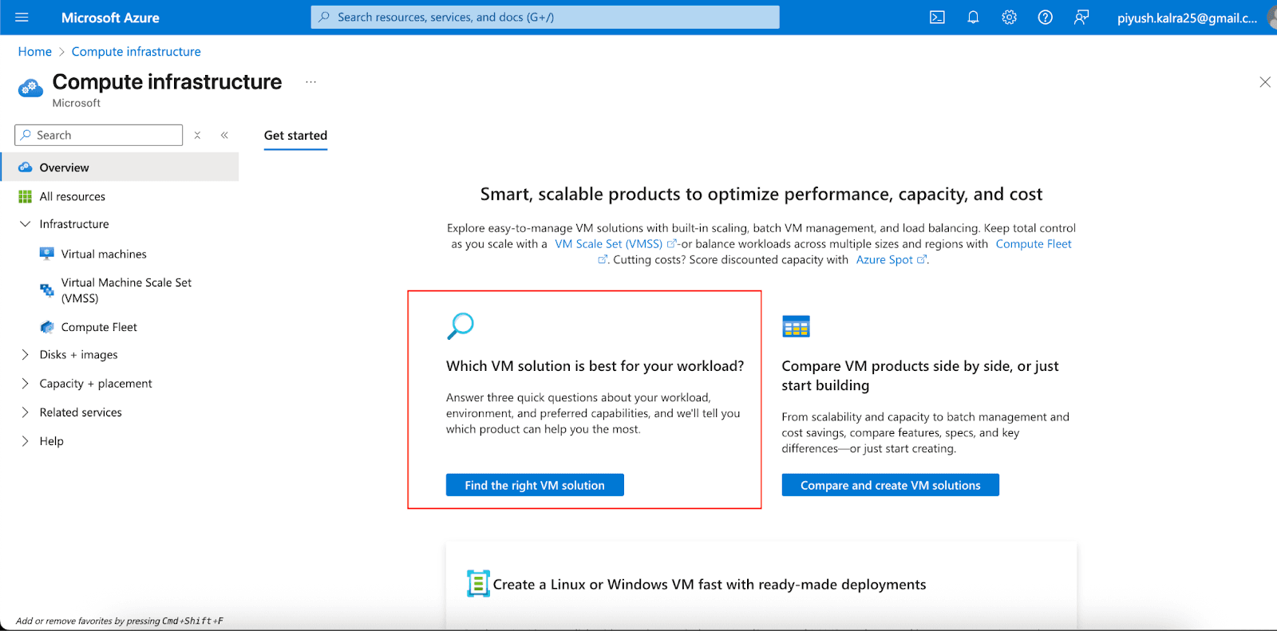Open the notifications bell
Image resolution: width=1277 pixels, height=631 pixels.
point(973,18)
